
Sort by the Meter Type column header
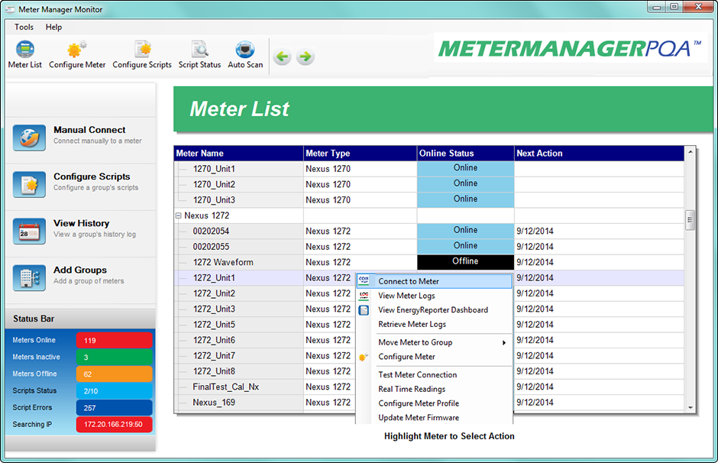360,154
